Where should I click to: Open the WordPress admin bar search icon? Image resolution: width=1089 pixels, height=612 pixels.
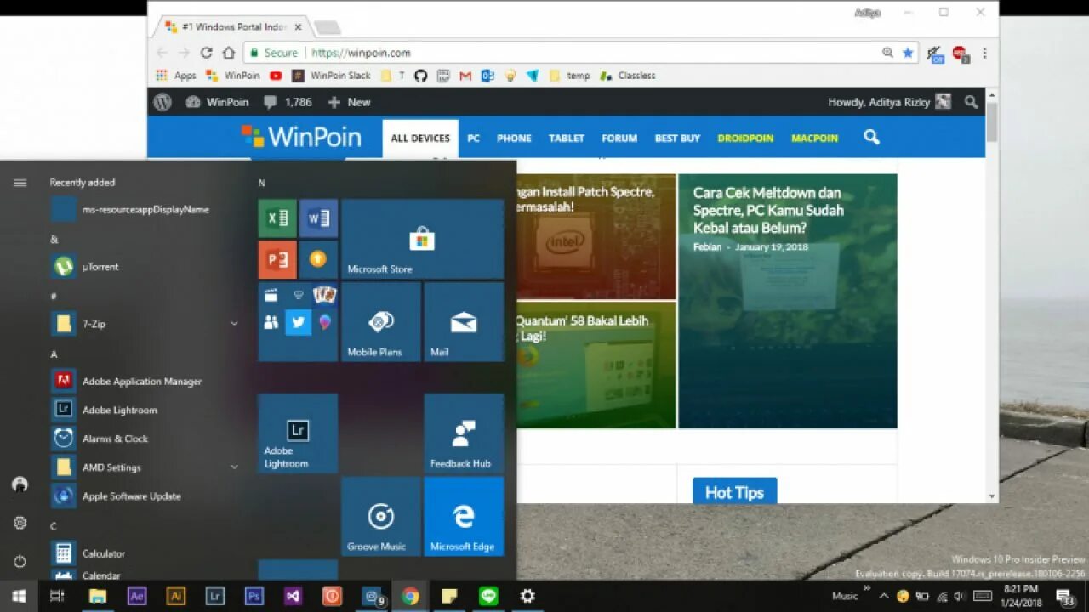point(971,102)
